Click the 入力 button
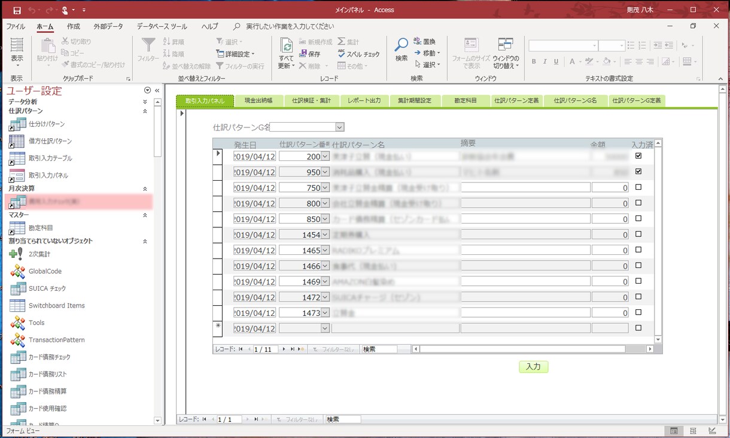The image size is (730, 438). click(533, 367)
